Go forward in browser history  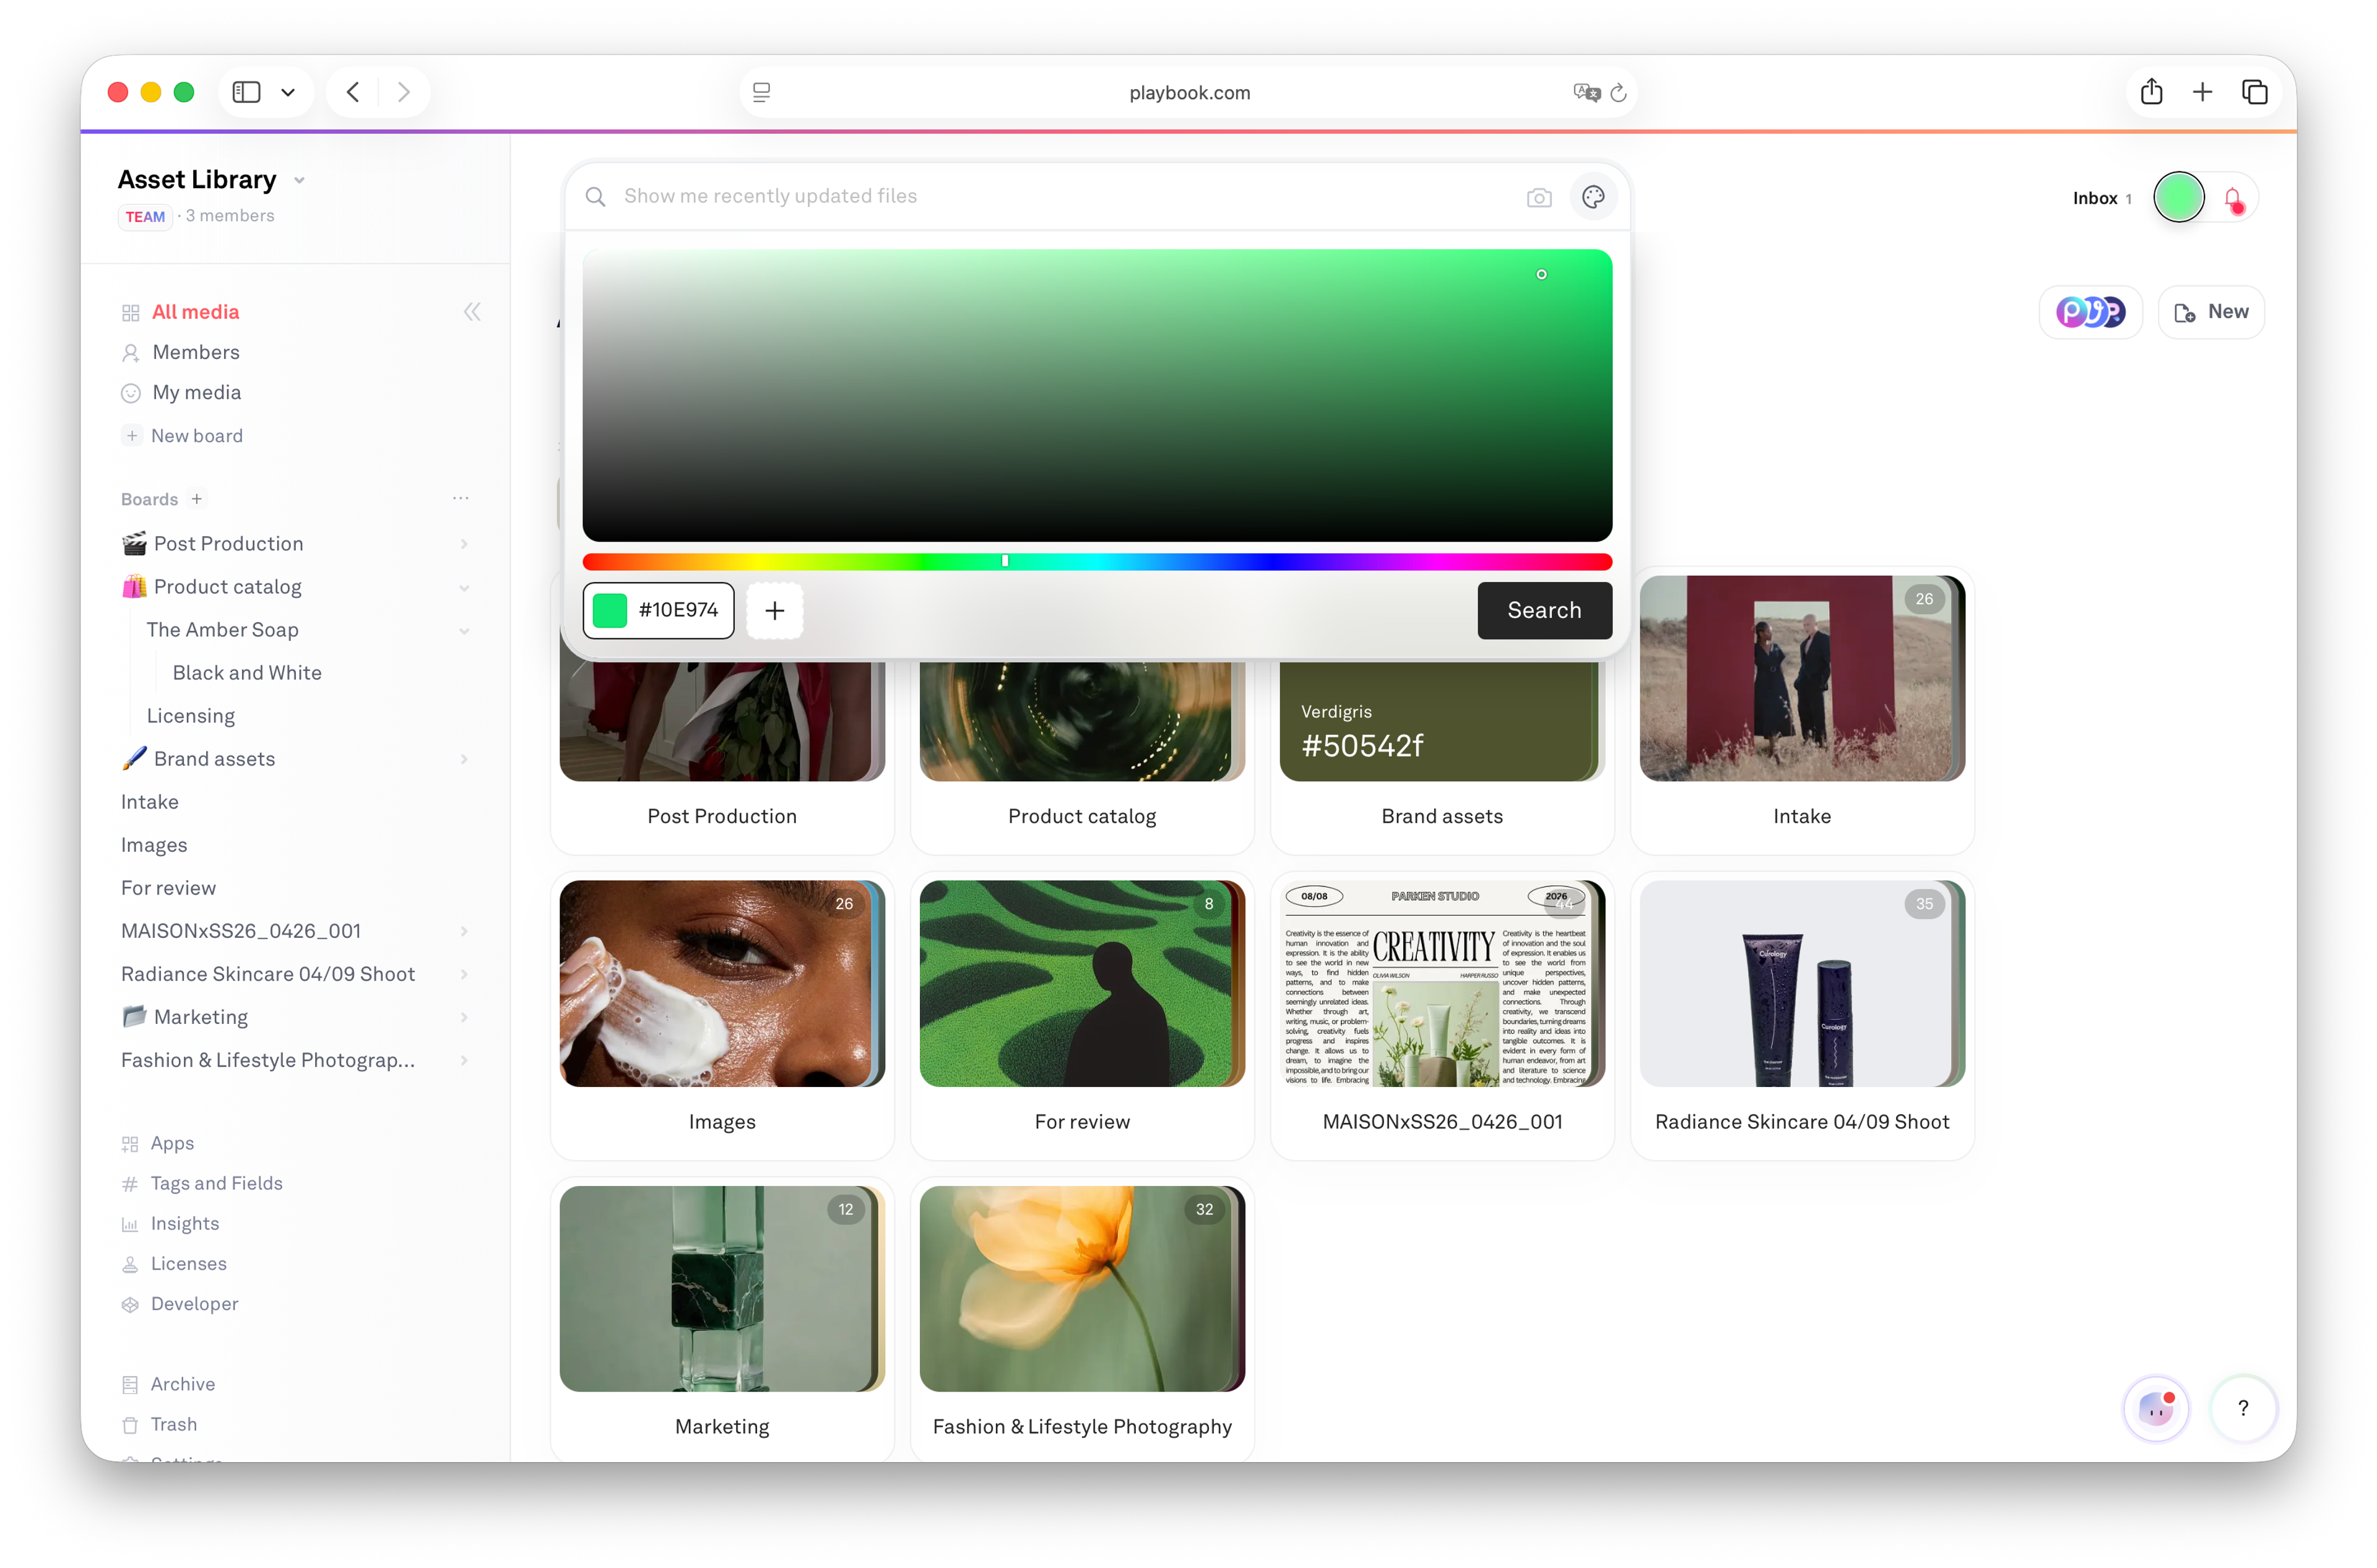[x=404, y=92]
